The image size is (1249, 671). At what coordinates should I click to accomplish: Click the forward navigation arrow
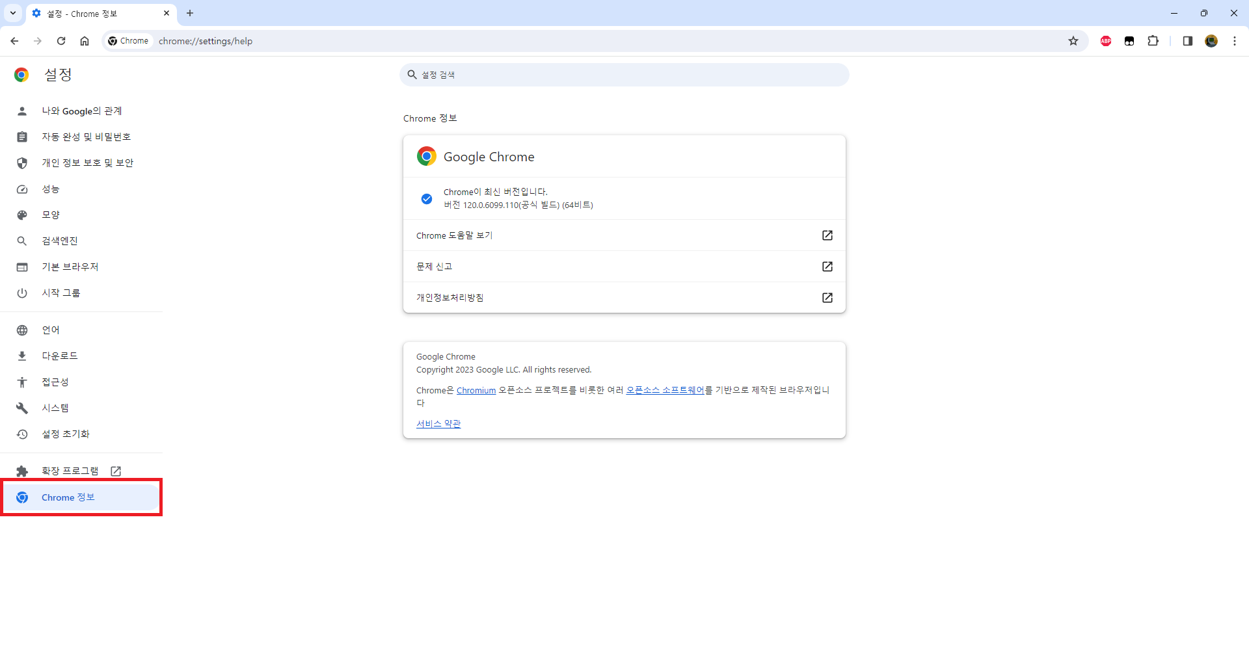[38, 41]
